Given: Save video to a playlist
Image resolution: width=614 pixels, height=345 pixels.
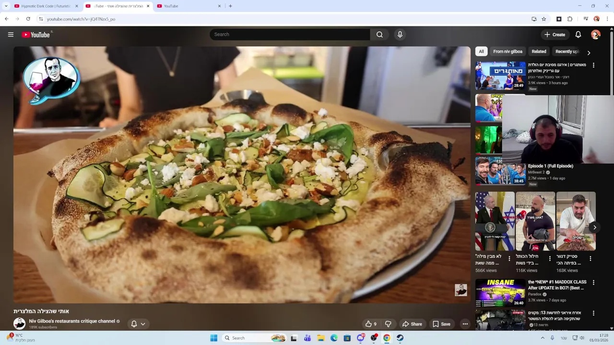Looking at the screenshot, I should click(441, 324).
